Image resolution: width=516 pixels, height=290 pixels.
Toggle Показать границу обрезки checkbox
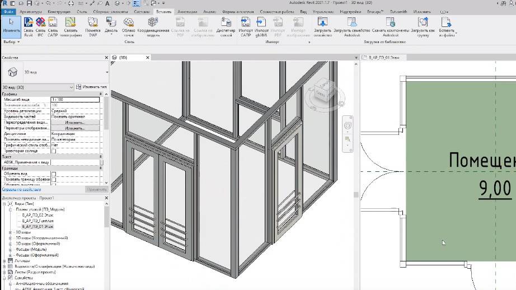(54, 179)
